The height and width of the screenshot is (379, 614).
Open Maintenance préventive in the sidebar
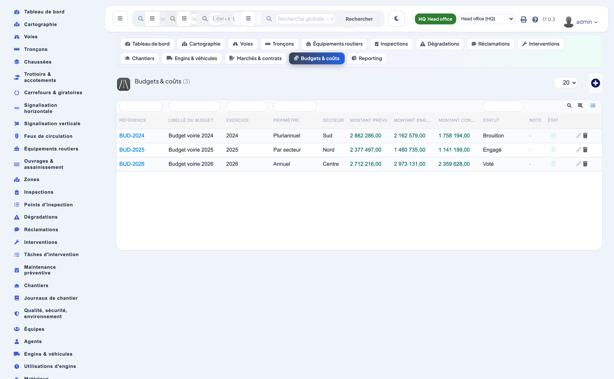tap(40, 270)
